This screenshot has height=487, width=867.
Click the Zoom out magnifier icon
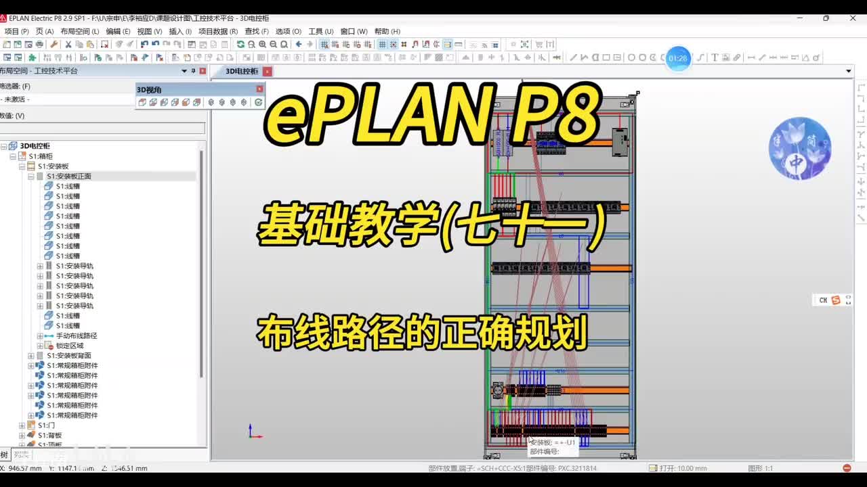click(x=273, y=44)
